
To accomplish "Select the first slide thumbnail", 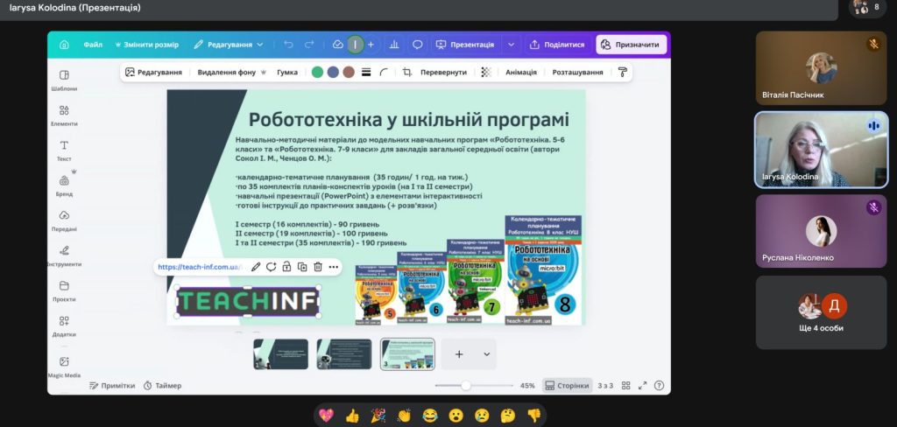I will tap(280, 354).
